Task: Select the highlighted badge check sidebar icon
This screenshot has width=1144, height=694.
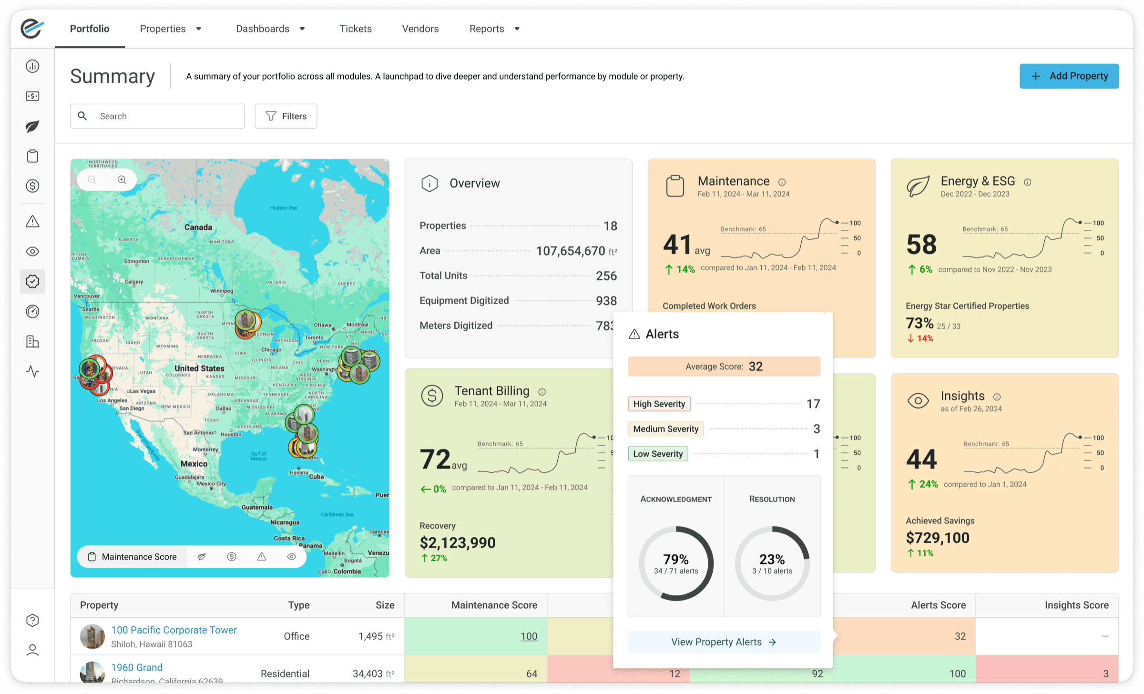Action: pyautogui.click(x=32, y=281)
